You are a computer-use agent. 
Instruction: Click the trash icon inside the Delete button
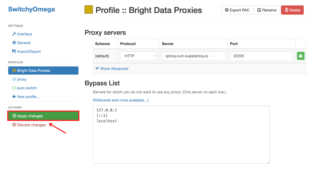[x=287, y=10]
